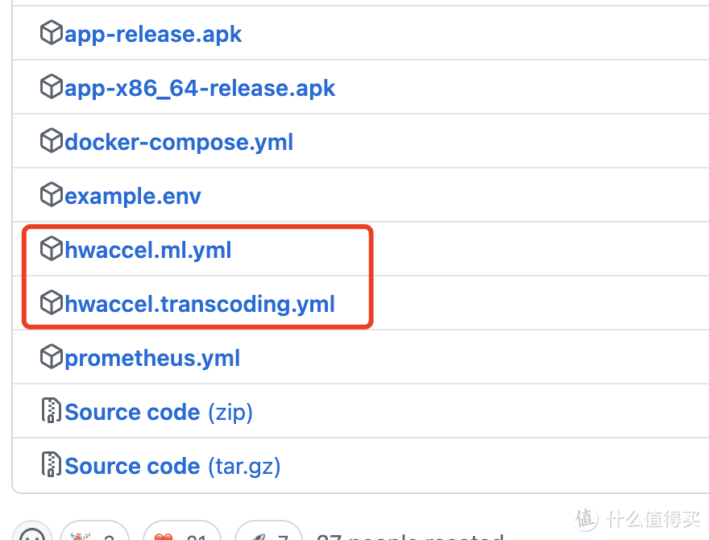Click package icon beside example.env

[x=51, y=194]
